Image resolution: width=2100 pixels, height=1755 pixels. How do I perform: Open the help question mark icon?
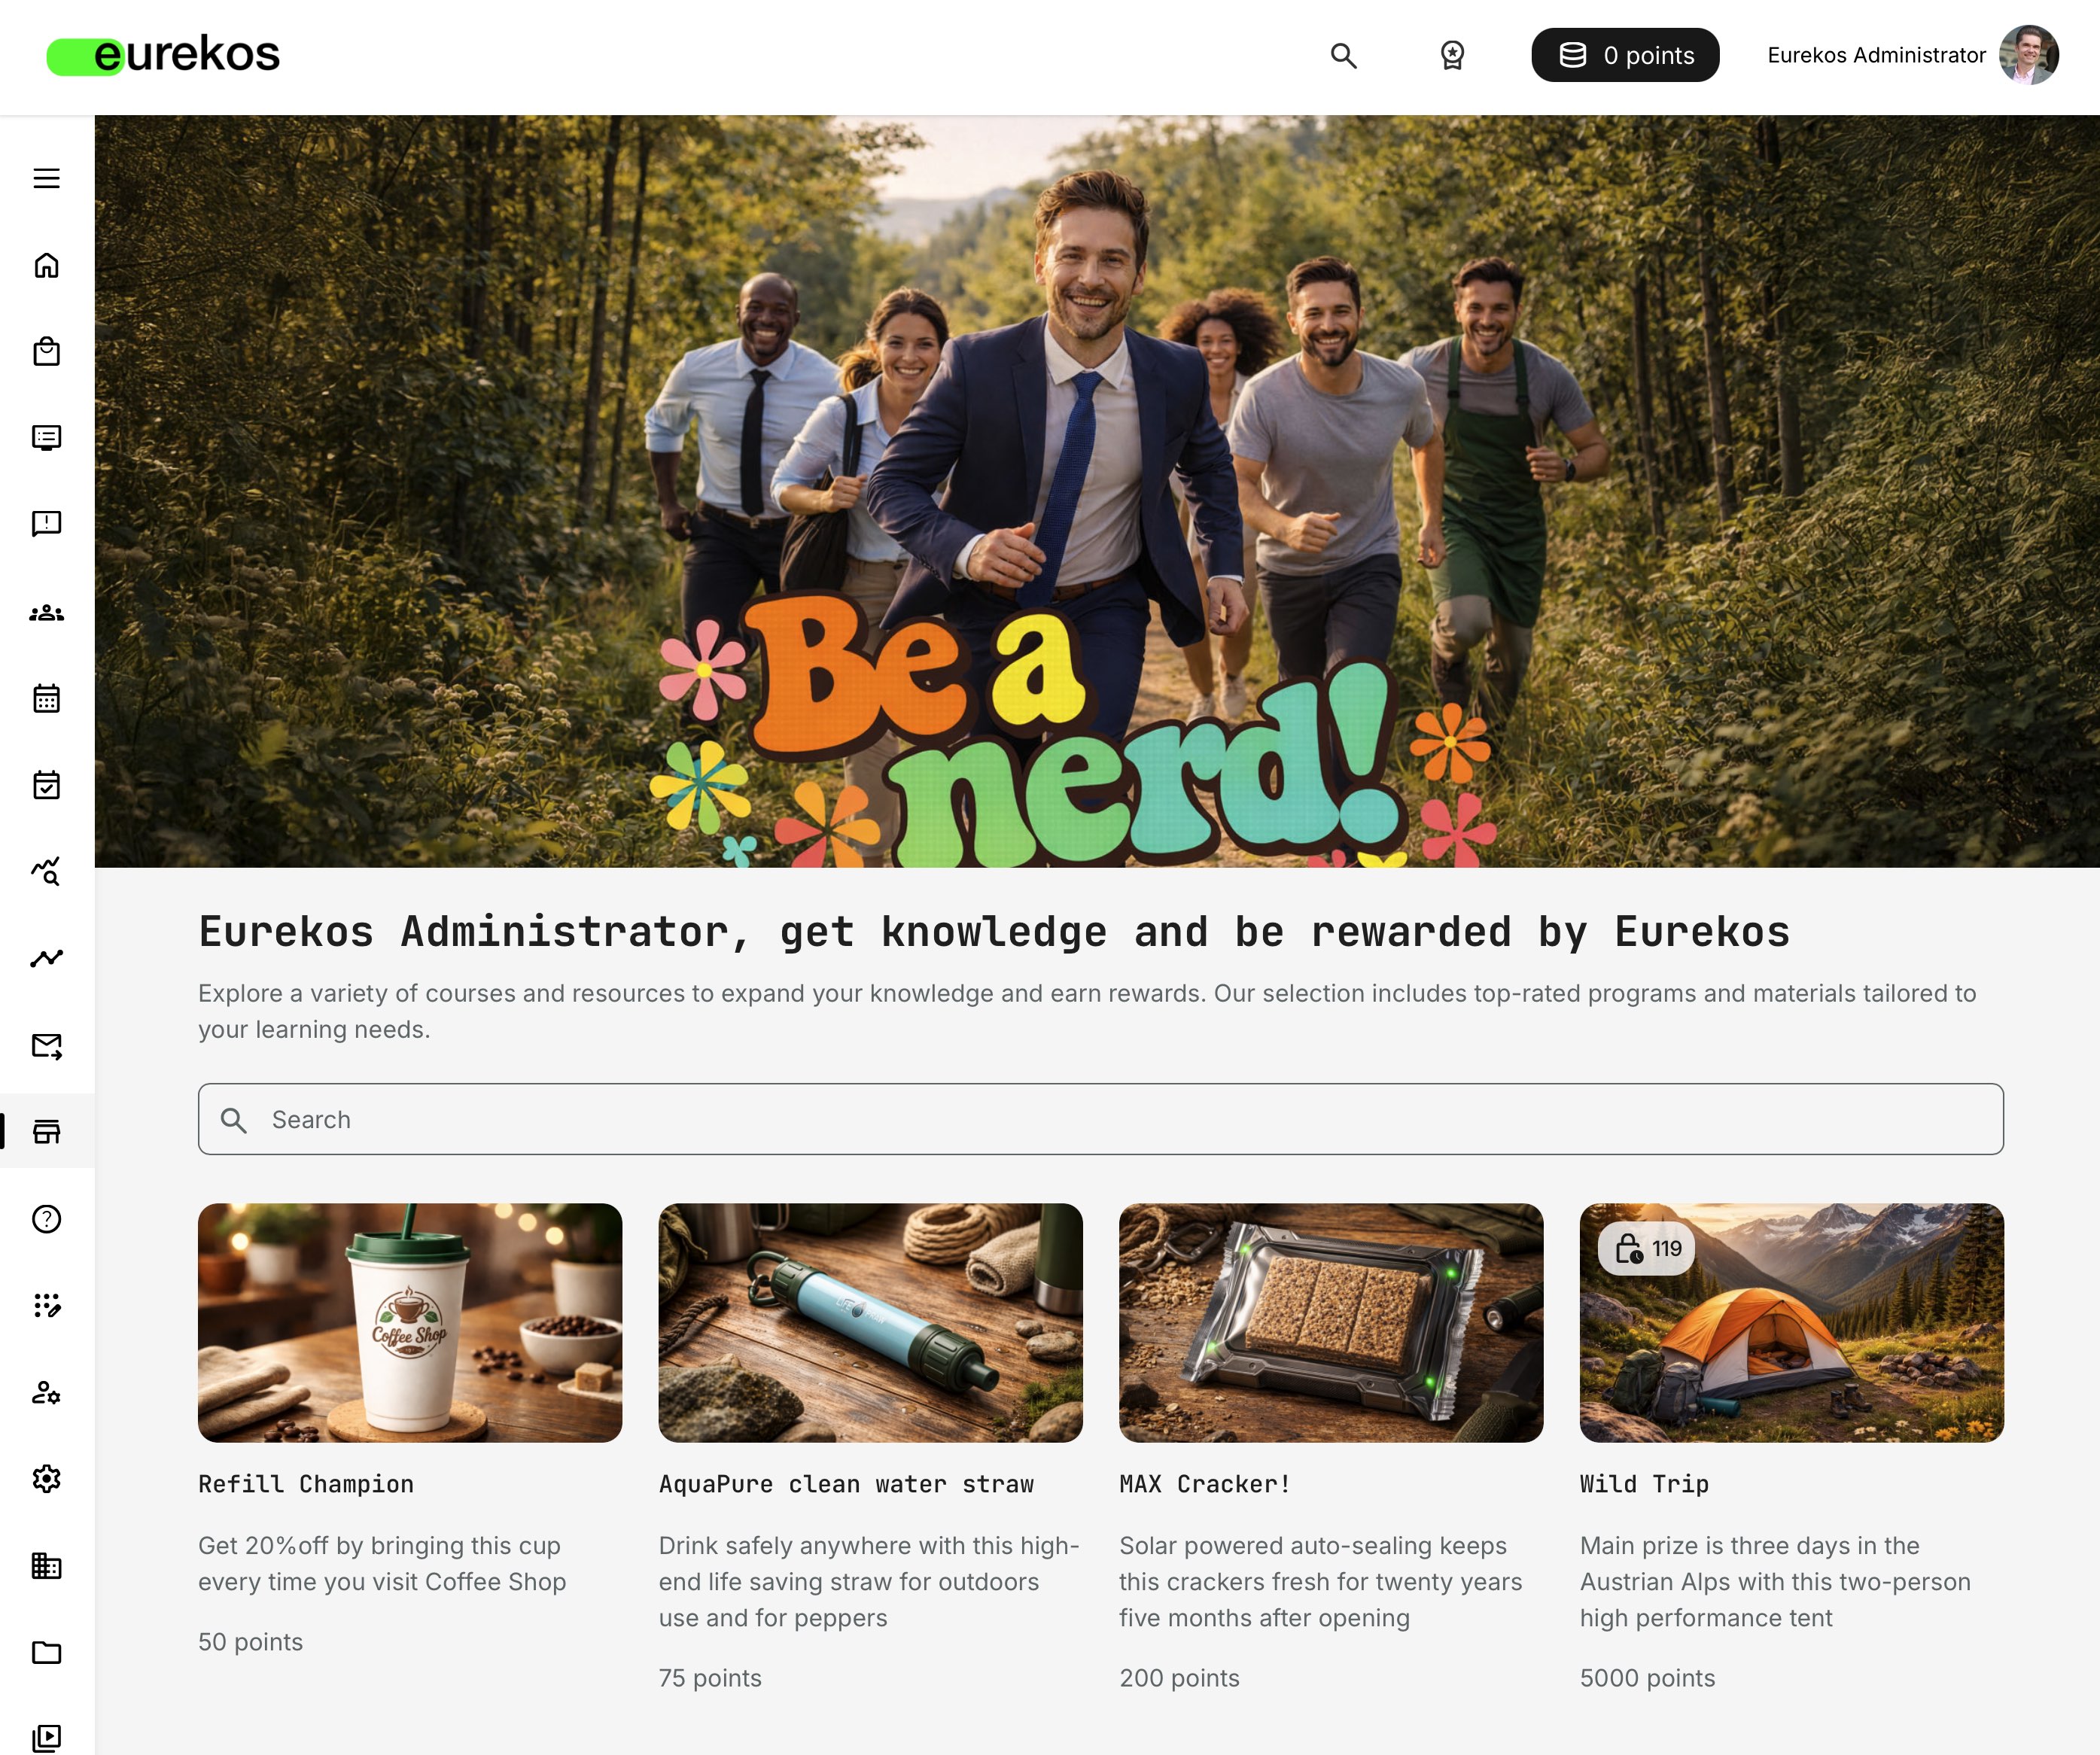(x=46, y=1219)
